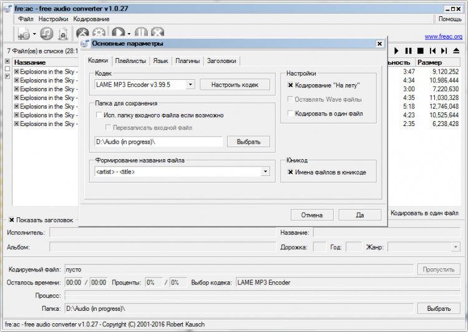Open the Кодирование menu

[x=91, y=19]
